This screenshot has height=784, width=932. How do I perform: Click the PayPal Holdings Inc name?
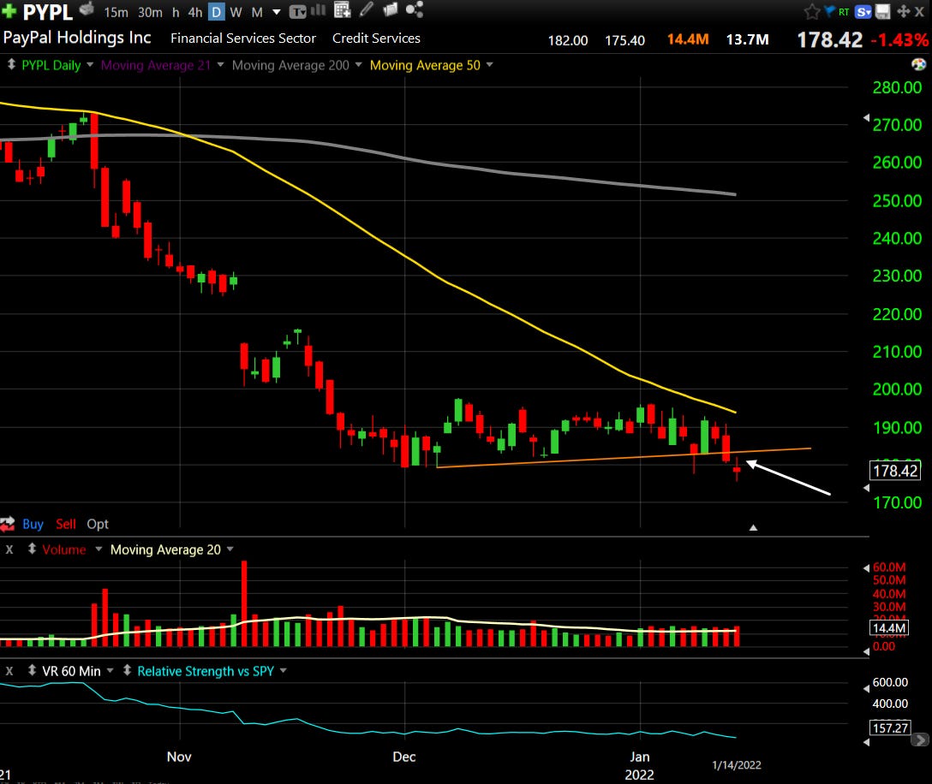77,38
